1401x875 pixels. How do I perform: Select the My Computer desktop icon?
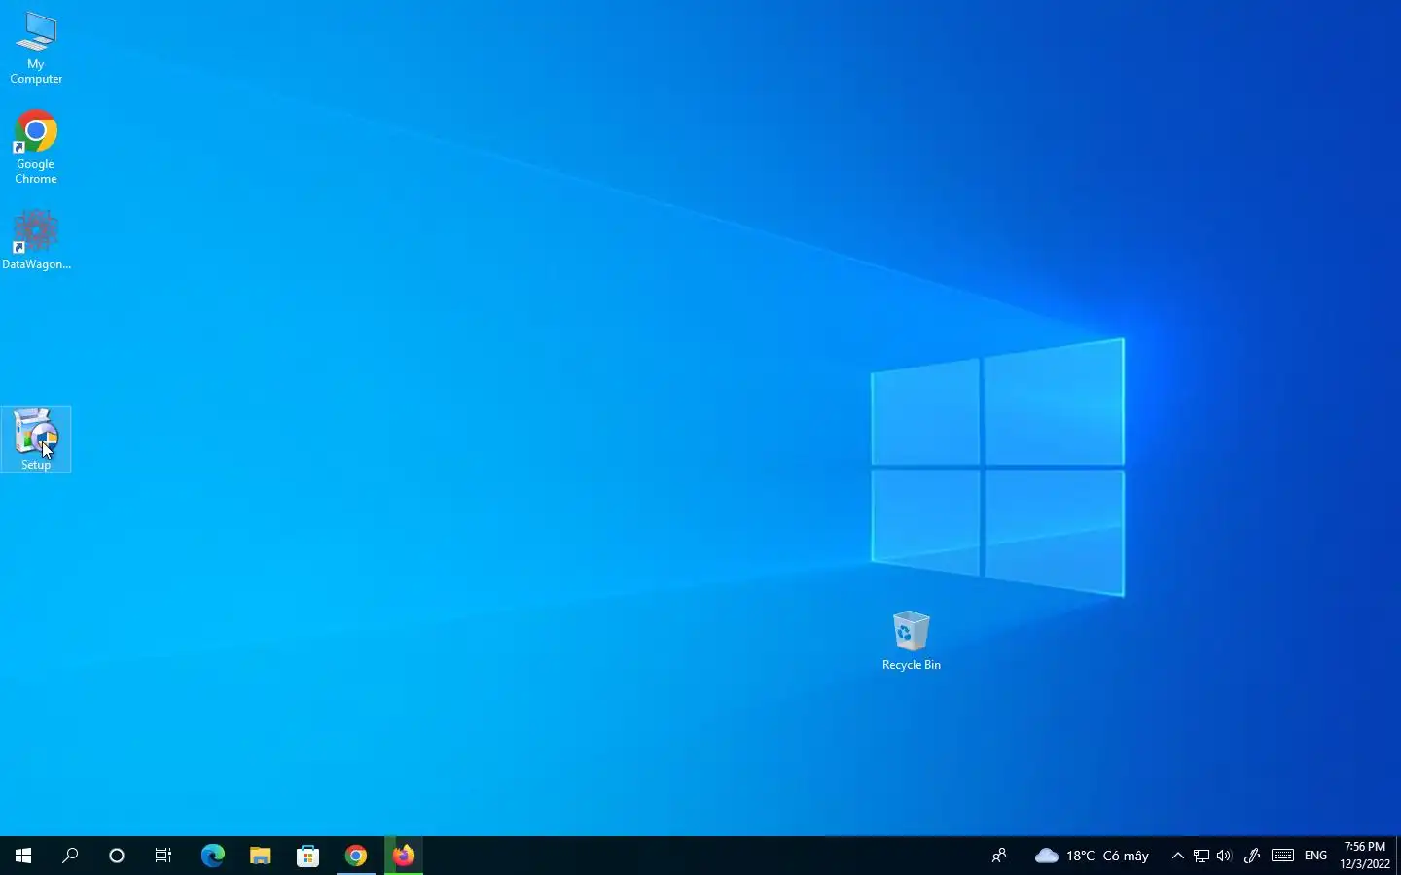tap(36, 47)
